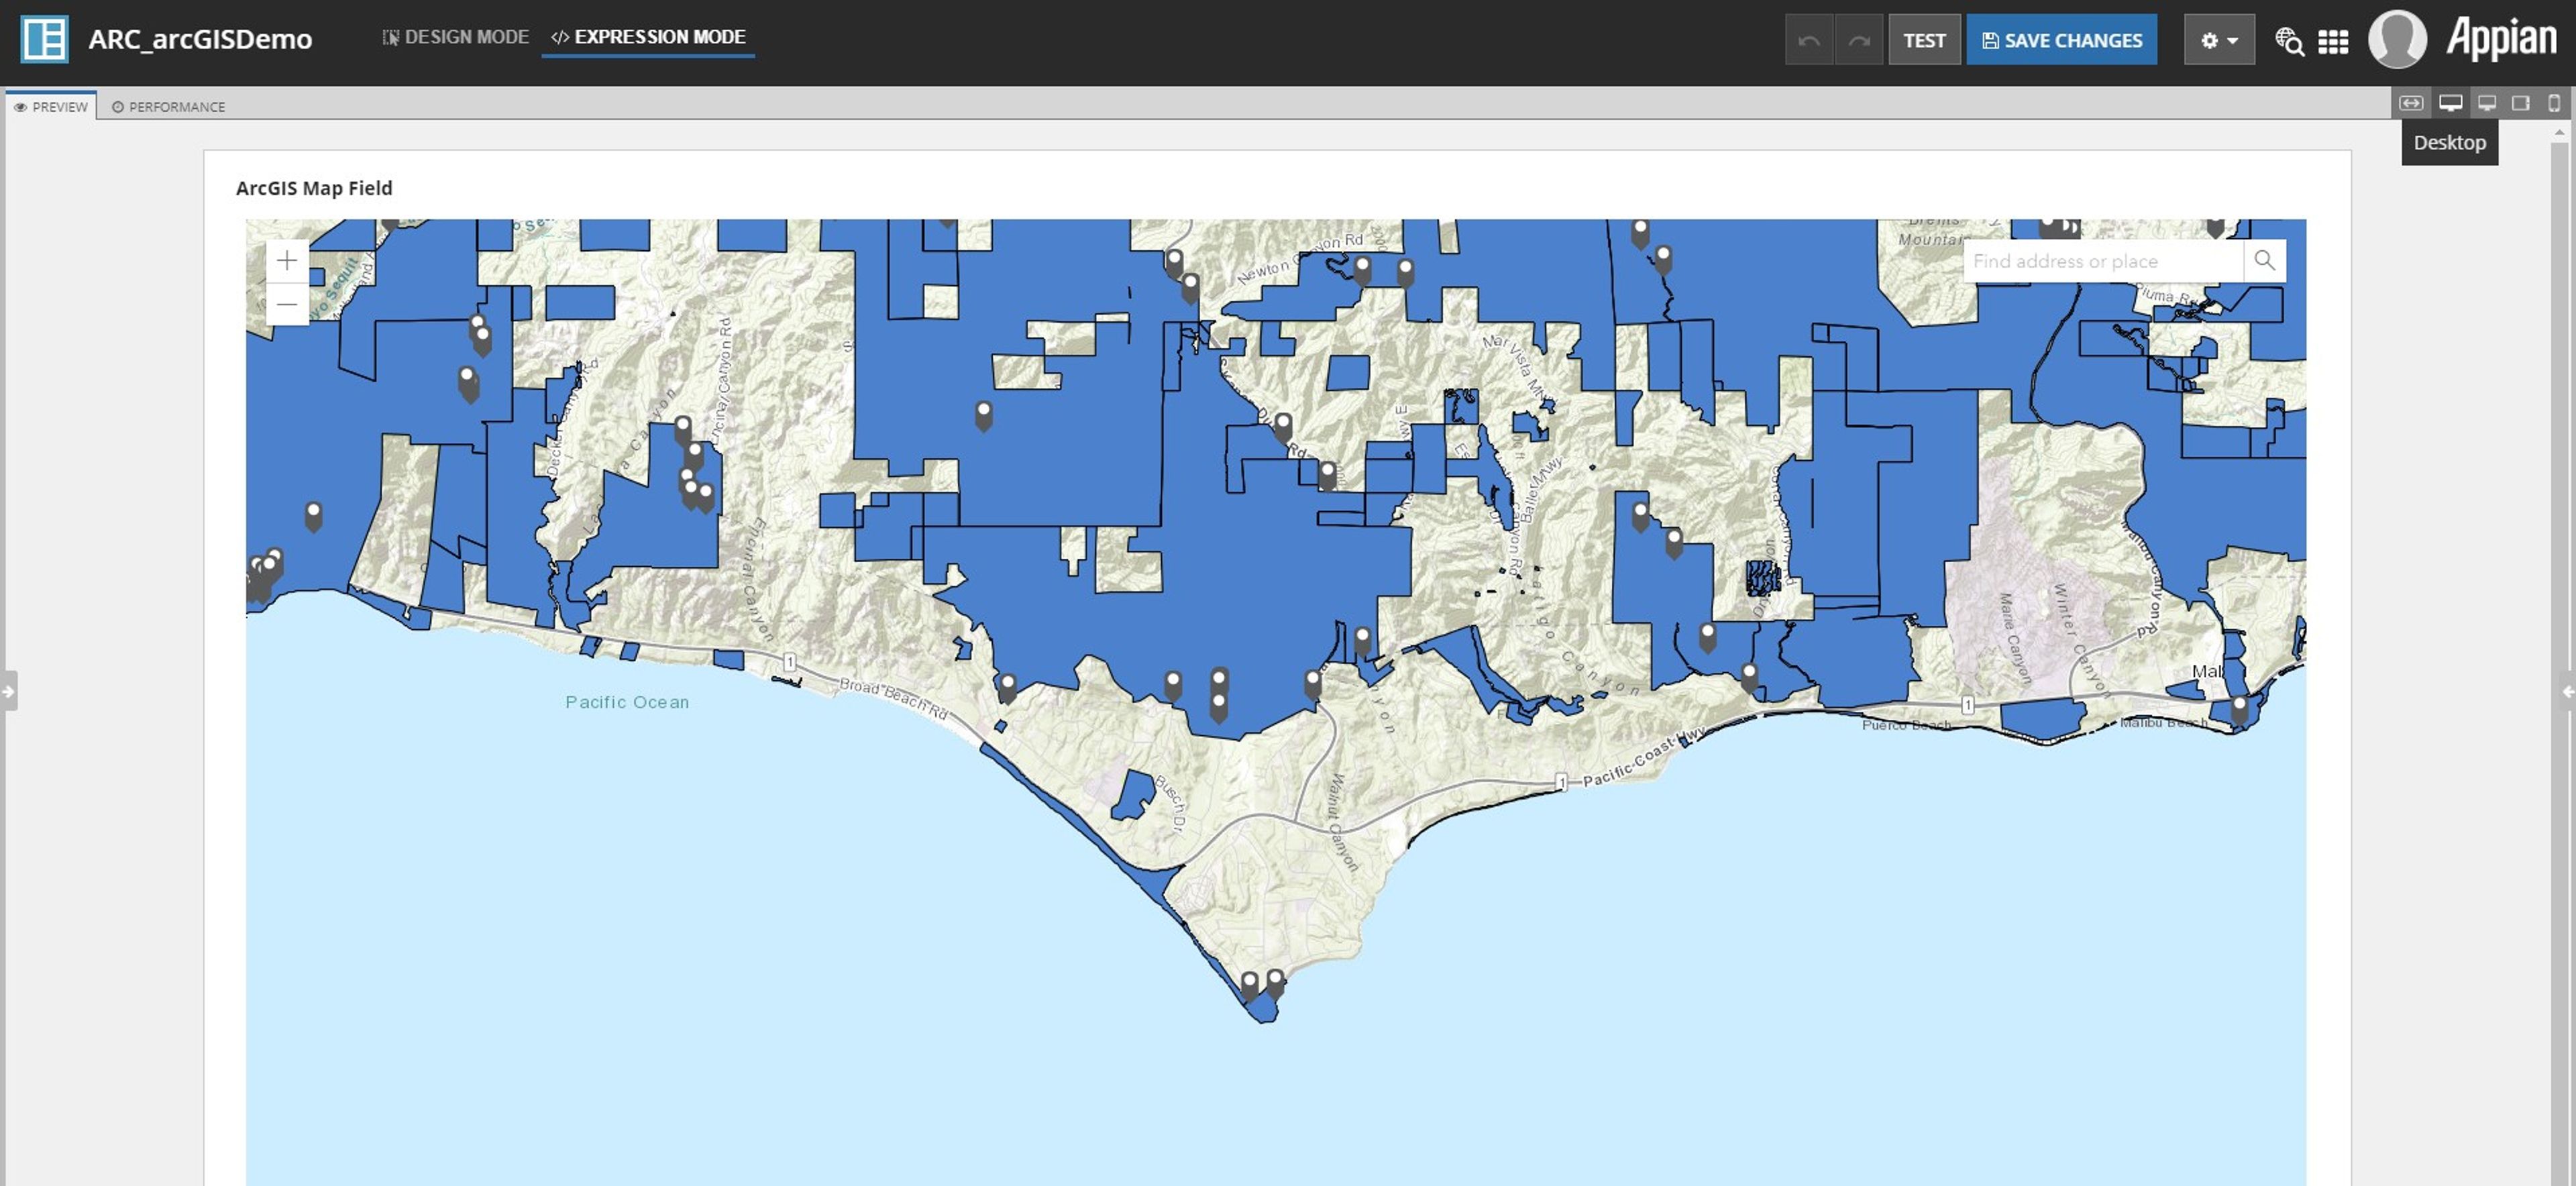2576x1186 pixels.
Task: Select the phone preview icon
Action: point(2554,103)
